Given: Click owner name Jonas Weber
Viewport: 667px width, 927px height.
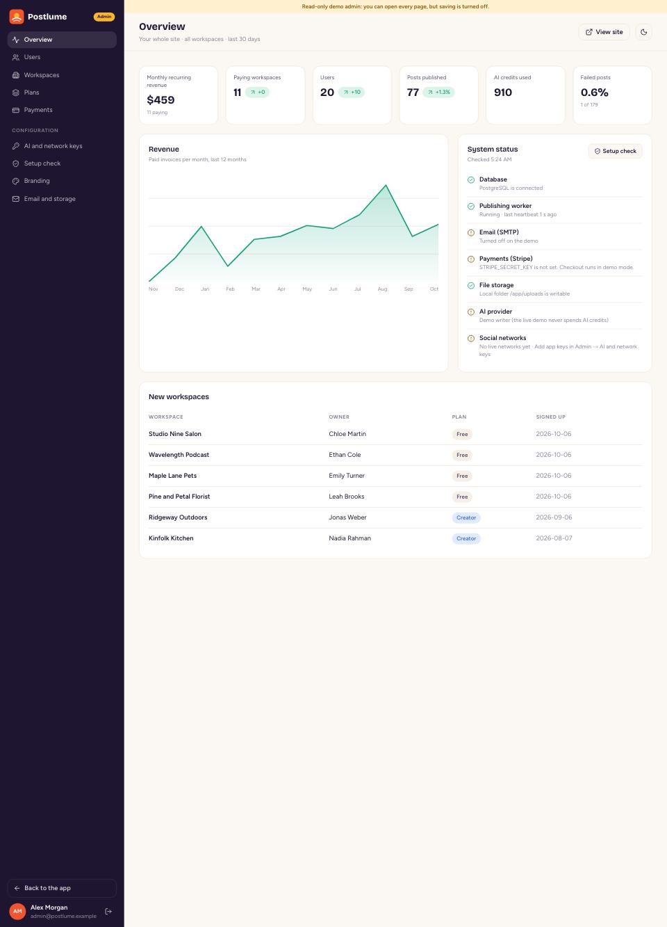Looking at the screenshot, I should click(x=347, y=517).
